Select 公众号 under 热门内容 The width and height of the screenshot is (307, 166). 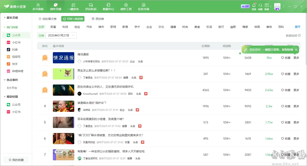coord(16,35)
